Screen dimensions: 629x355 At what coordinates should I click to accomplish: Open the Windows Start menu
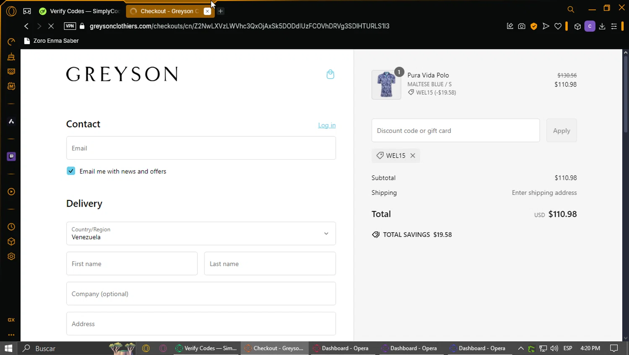(x=8, y=348)
